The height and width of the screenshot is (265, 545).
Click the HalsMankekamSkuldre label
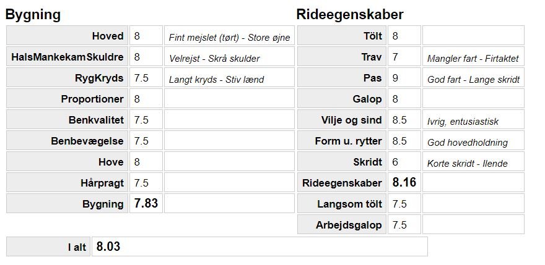click(x=67, y=57)
